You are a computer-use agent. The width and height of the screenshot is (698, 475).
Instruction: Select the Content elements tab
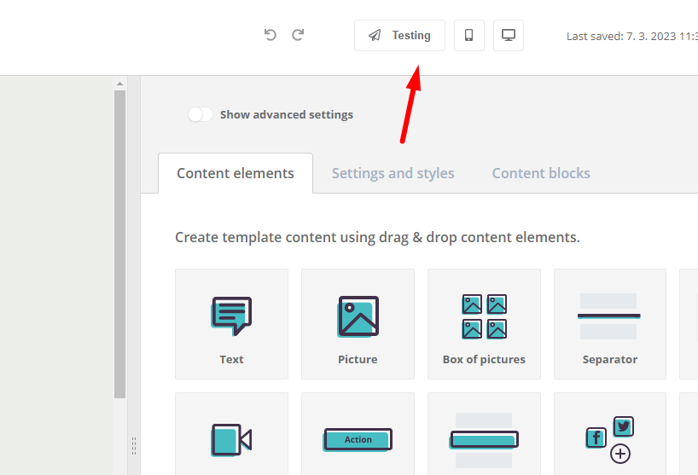click(236, 173)
